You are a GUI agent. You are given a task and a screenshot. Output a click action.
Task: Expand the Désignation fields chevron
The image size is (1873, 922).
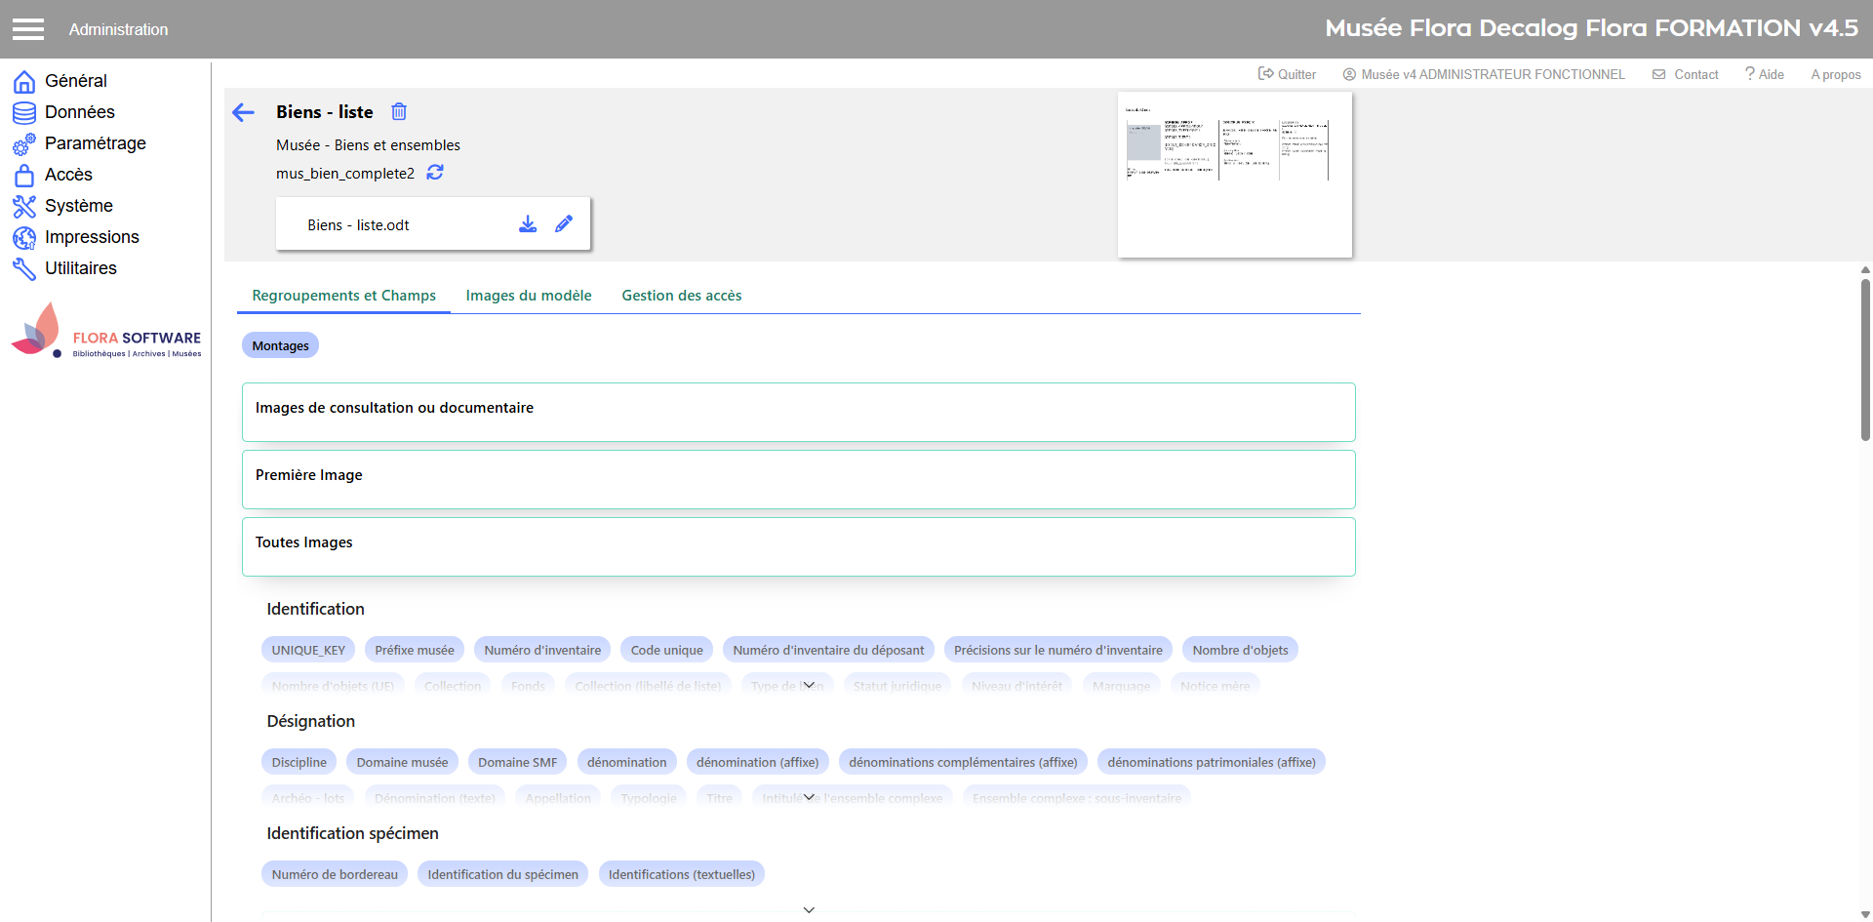[x=809, y=797]
